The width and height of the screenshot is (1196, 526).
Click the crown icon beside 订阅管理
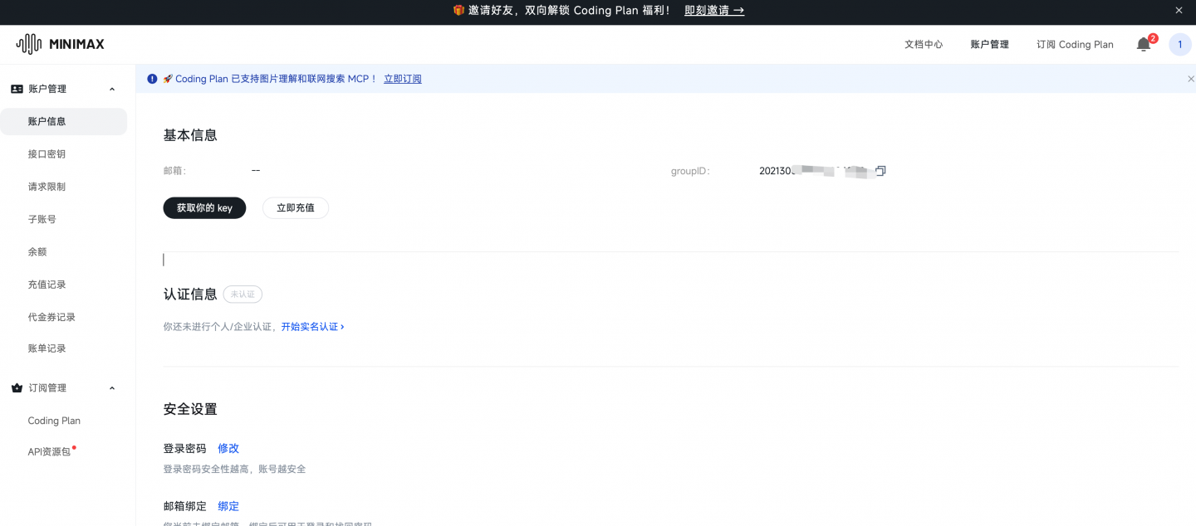17,387
